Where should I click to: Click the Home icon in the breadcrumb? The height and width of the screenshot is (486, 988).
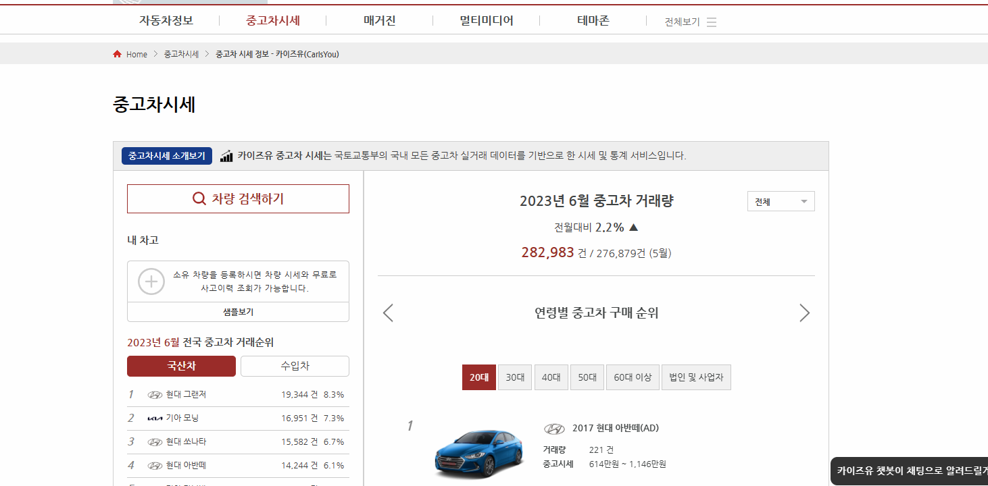click(x=116, y=54)
